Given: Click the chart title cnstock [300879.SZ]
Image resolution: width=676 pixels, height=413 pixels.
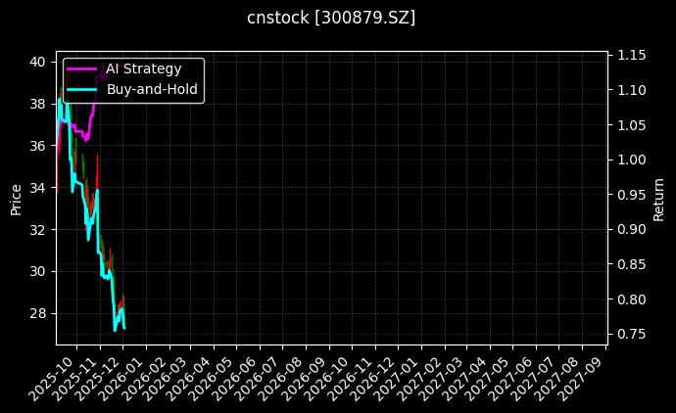Looking at the screenshot, I should pyautogui.click(x=331, y=18).
